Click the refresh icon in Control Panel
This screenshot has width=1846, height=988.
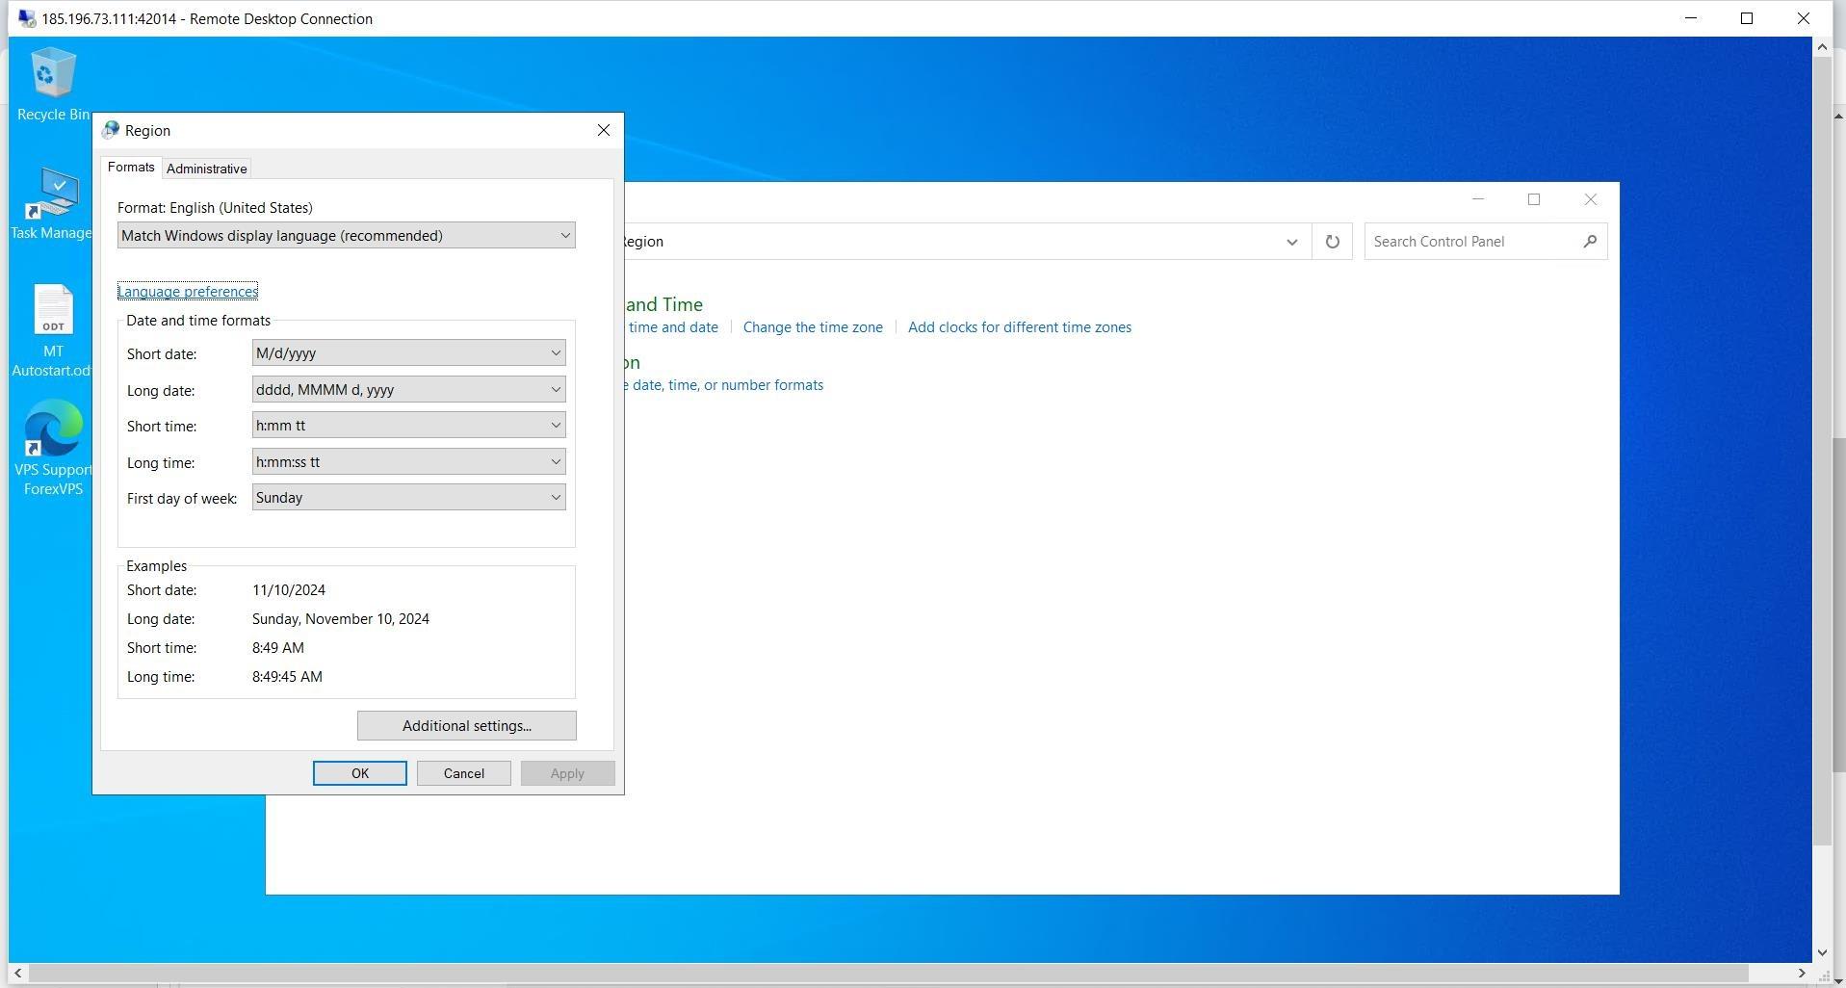1332,242
